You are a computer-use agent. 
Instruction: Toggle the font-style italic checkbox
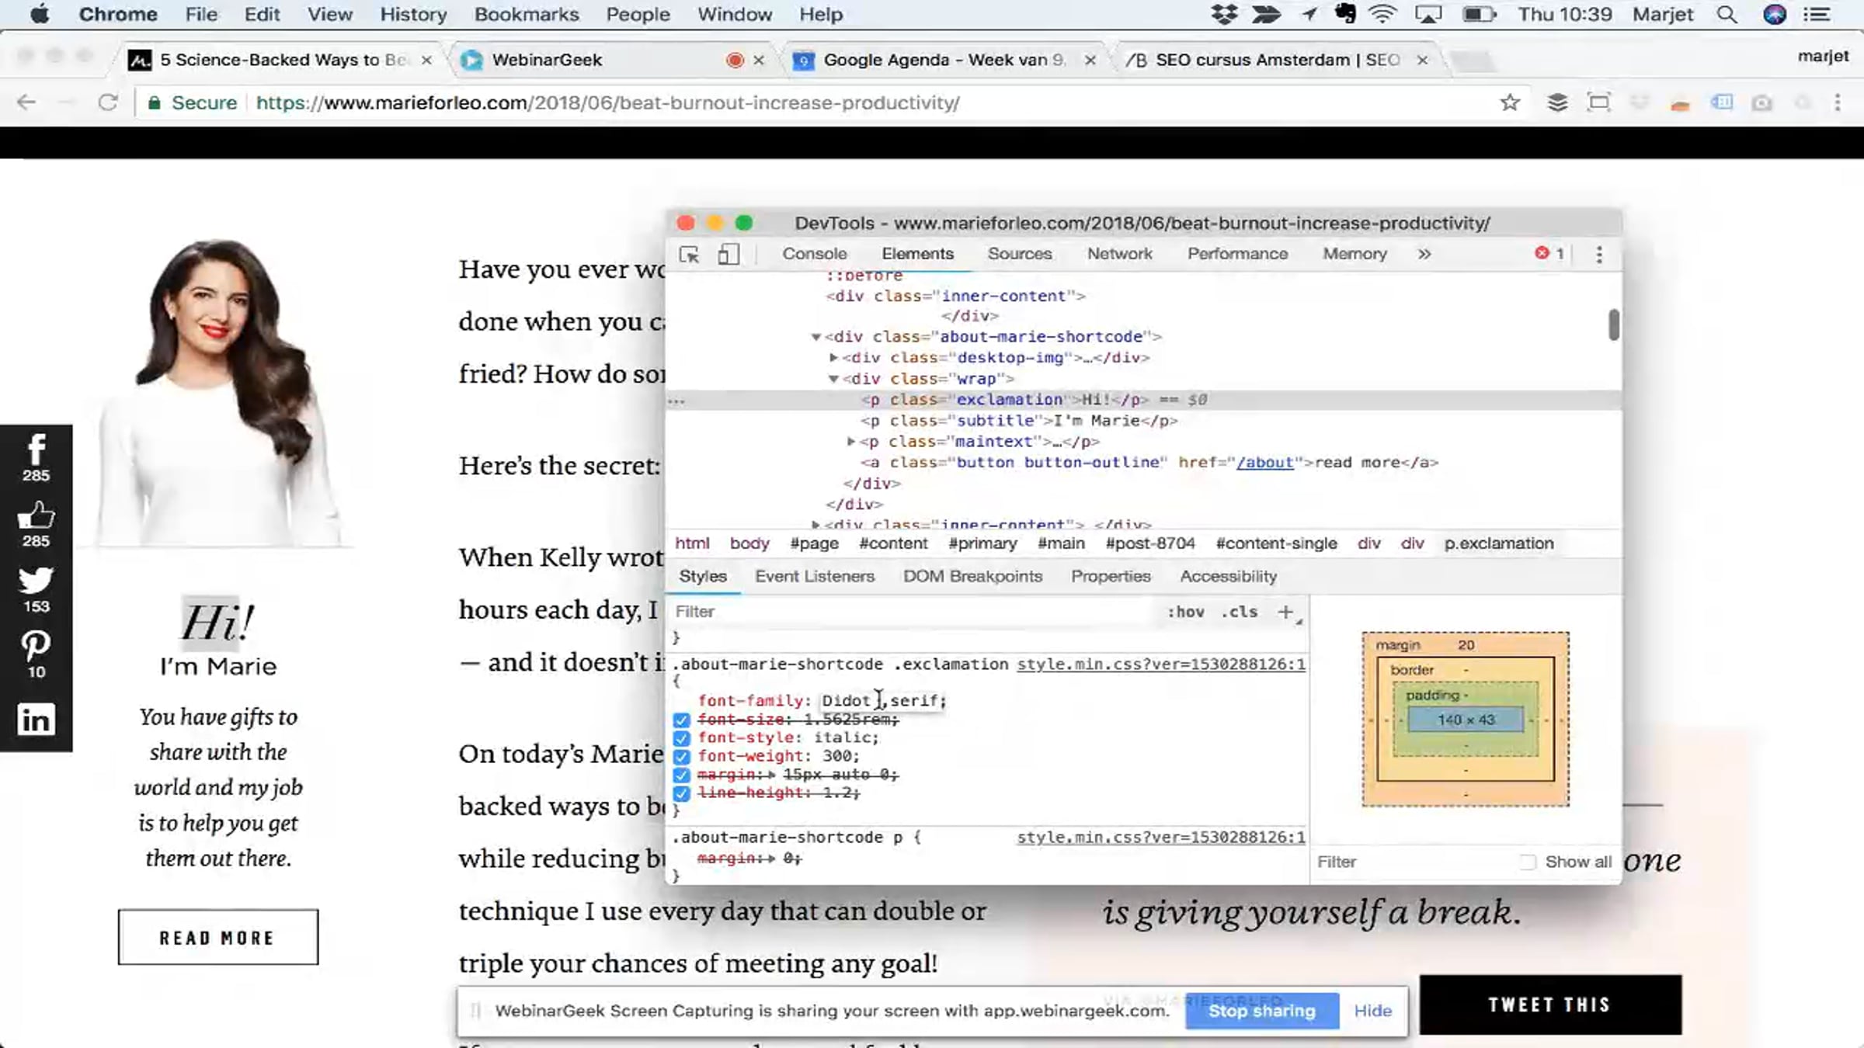[x=681, y=738]
